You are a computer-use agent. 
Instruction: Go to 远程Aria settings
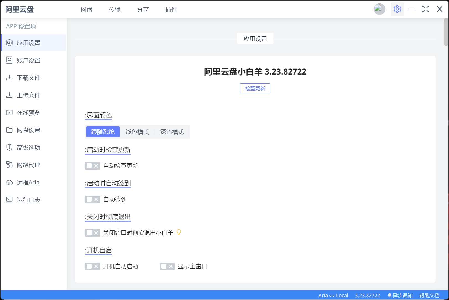click(x=34, y=182)
